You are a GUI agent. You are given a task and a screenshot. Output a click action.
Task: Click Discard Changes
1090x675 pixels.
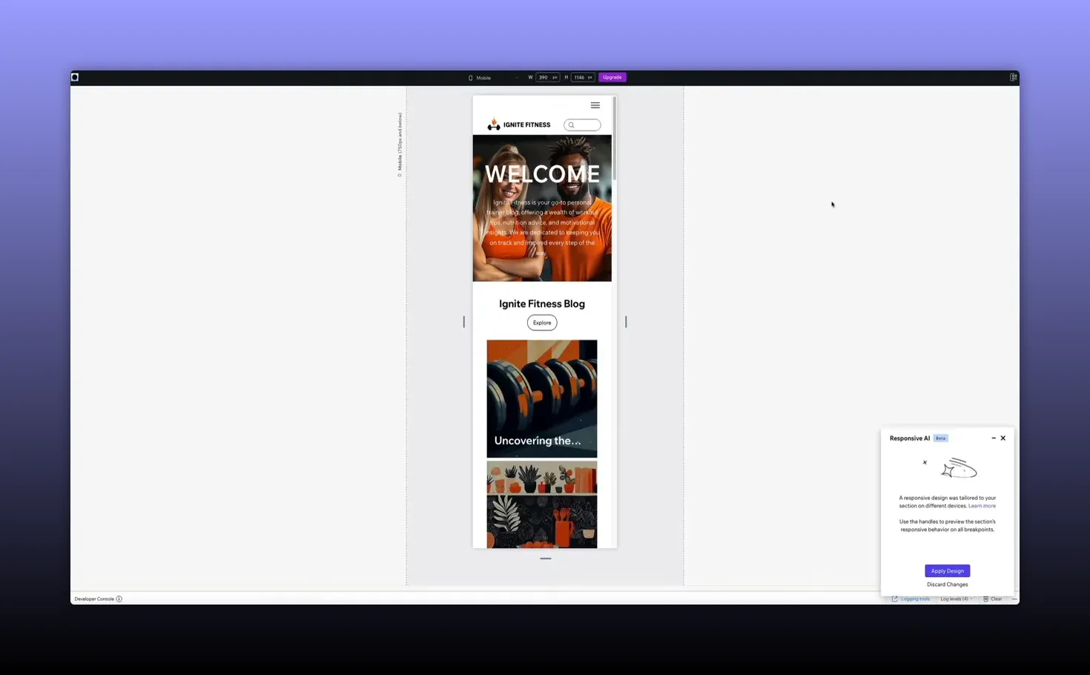(948, 585)
